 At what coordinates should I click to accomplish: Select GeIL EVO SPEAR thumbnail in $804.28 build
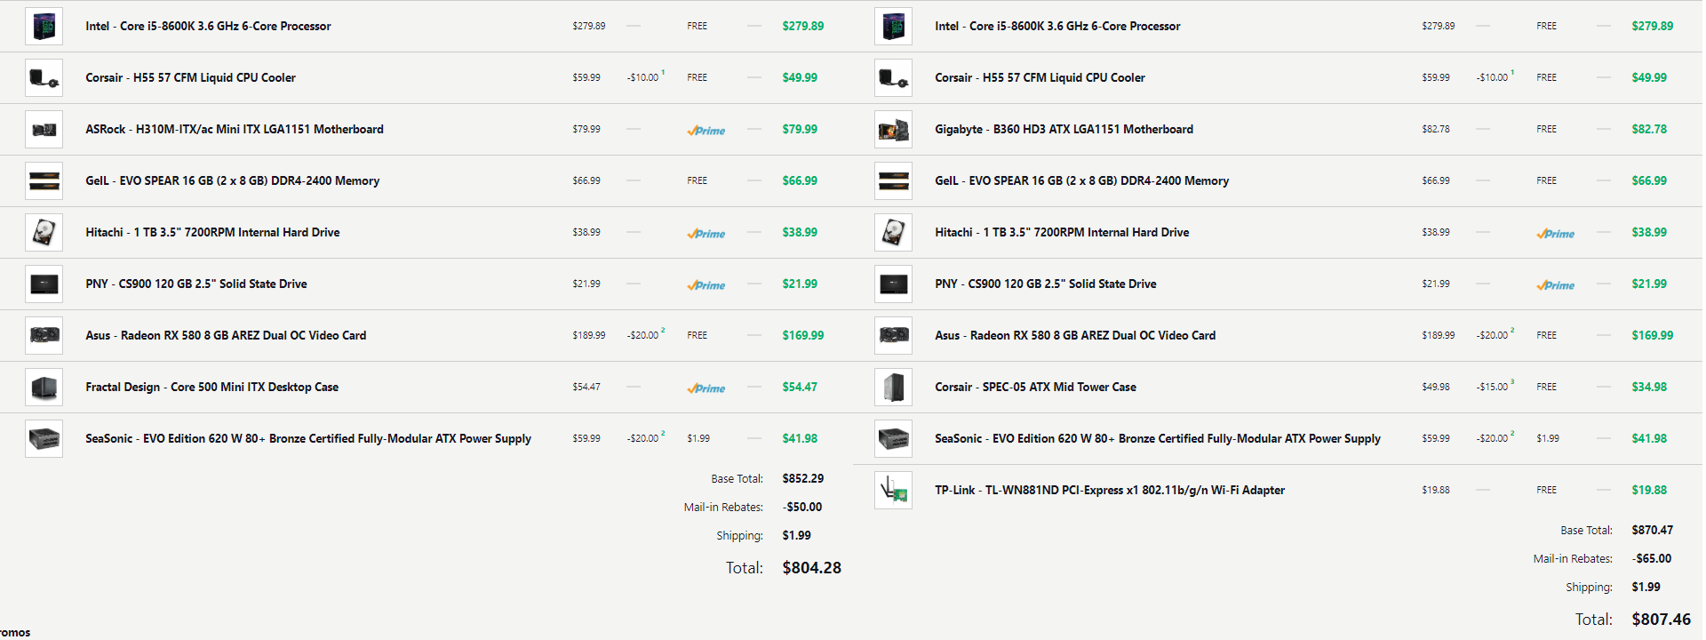pyautogui.click(x=44, y=181)
